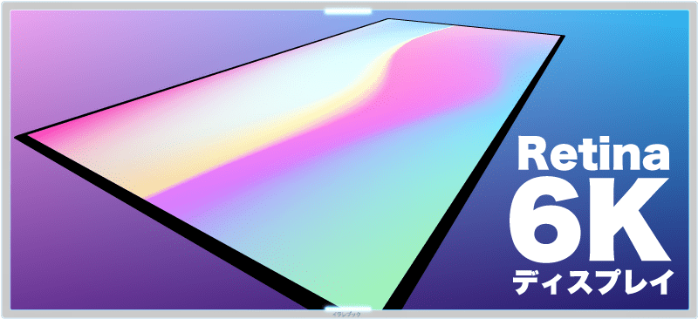Click the tilted rainbow display panel illustration
Image resolution: width=698 pixels, height=319 pixels.
pyautogui.click(x=290, y=164)
